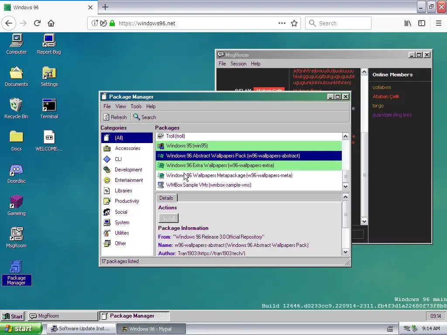Select WMBox Sample VMs package
447x335 pixels.
(249, 185)
